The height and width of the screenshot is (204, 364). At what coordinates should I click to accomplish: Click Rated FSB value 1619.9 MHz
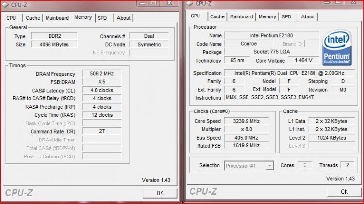click(x=246, y=146)
